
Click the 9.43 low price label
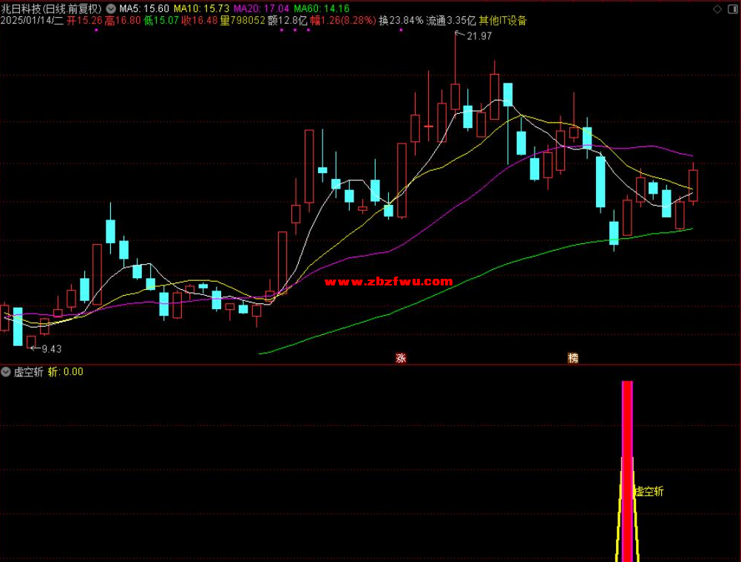(52, 349)
